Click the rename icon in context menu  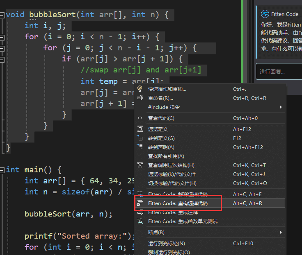click(140, 98)
